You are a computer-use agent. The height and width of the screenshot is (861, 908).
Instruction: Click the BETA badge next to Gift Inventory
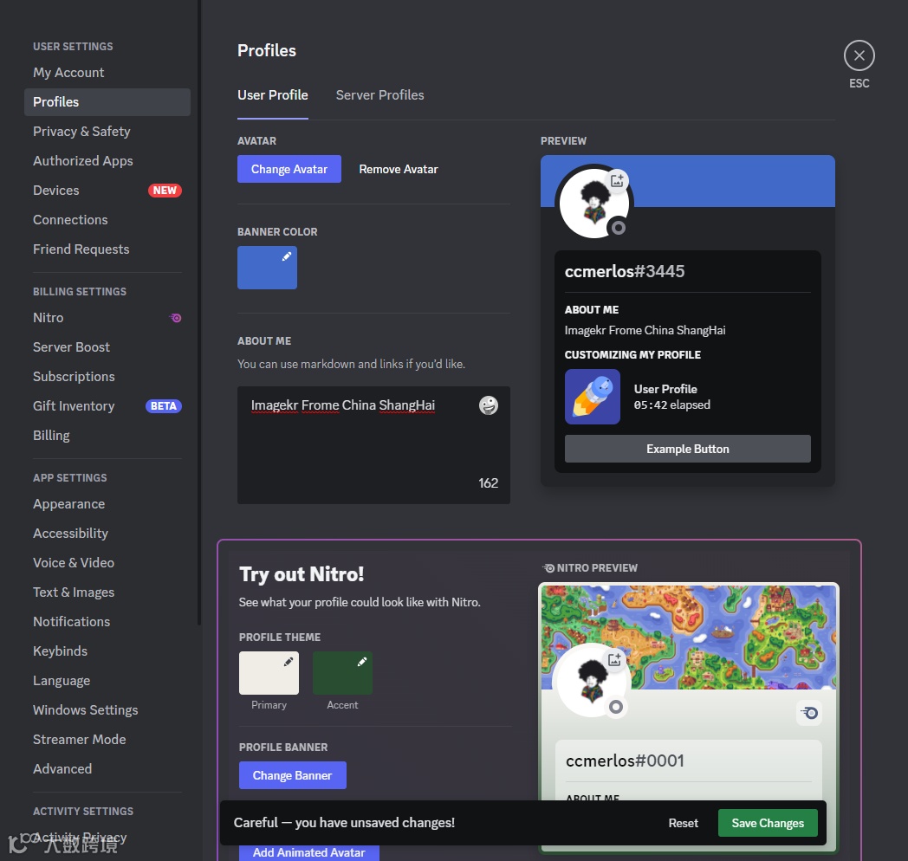(164, 406)
